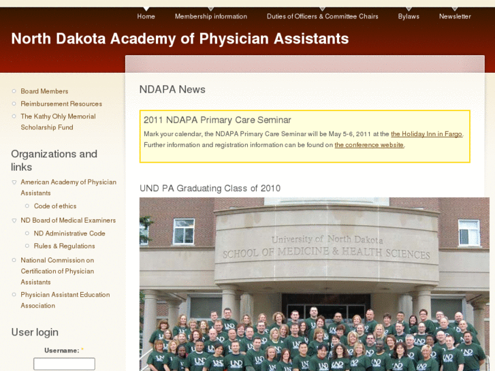The image size is (495, 371).
Task: Open Physician Assistant Education Association link
Action: [65, 300]
